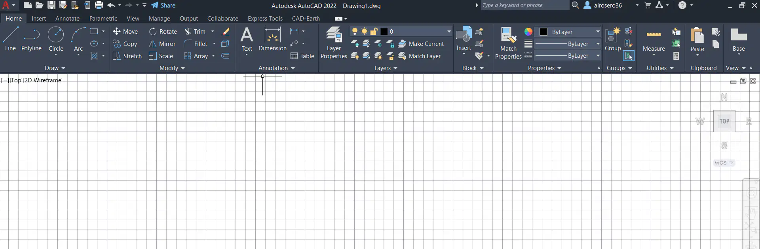The image size is (760, 249).
Task: Toggle layer lock padlock icon
Action: tap(374, 31)
